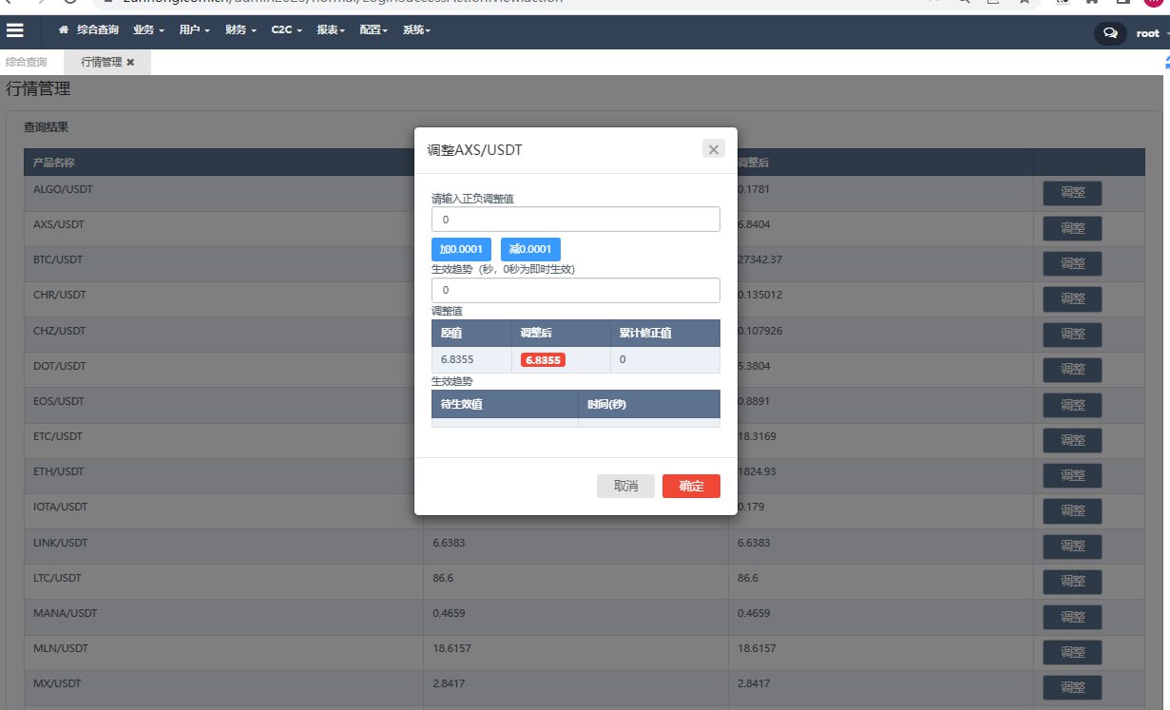
Task: Click the 确定 confirm button
Action: tap(691, 487)
